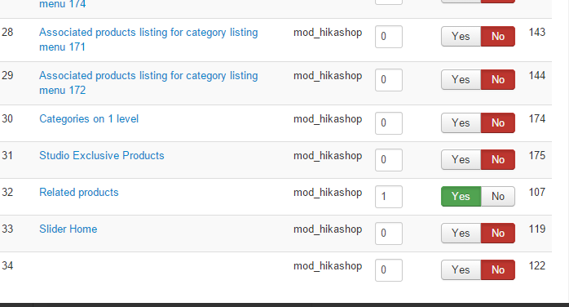Set Yes for row 28 module

click(x=461, y=36)
